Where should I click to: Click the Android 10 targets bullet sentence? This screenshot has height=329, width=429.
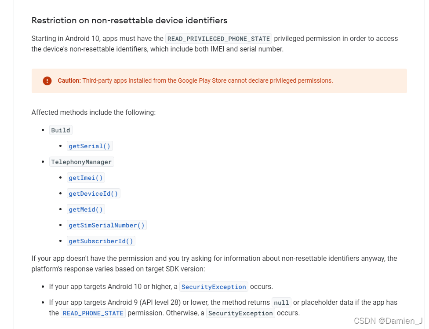161,287
